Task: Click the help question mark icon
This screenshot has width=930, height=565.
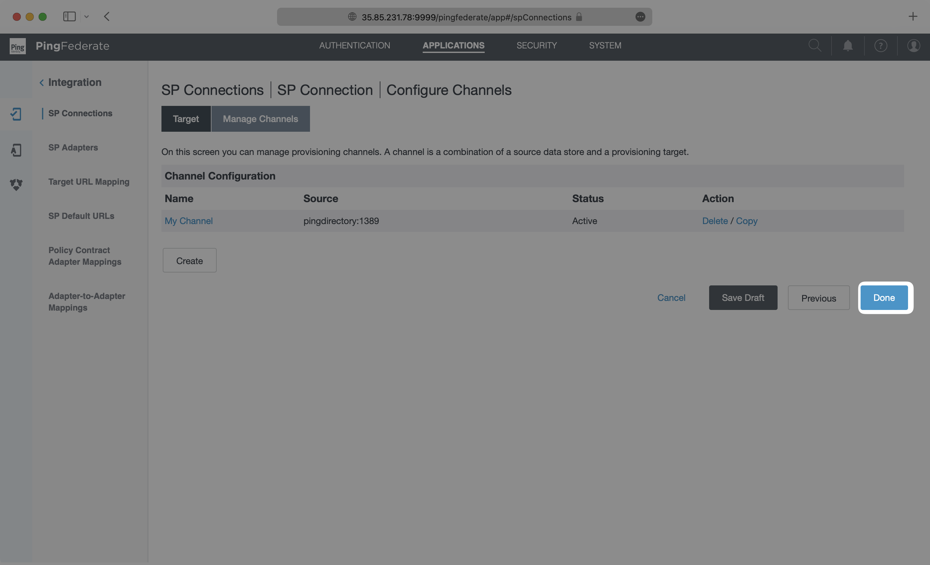Action: pos(880,46)
